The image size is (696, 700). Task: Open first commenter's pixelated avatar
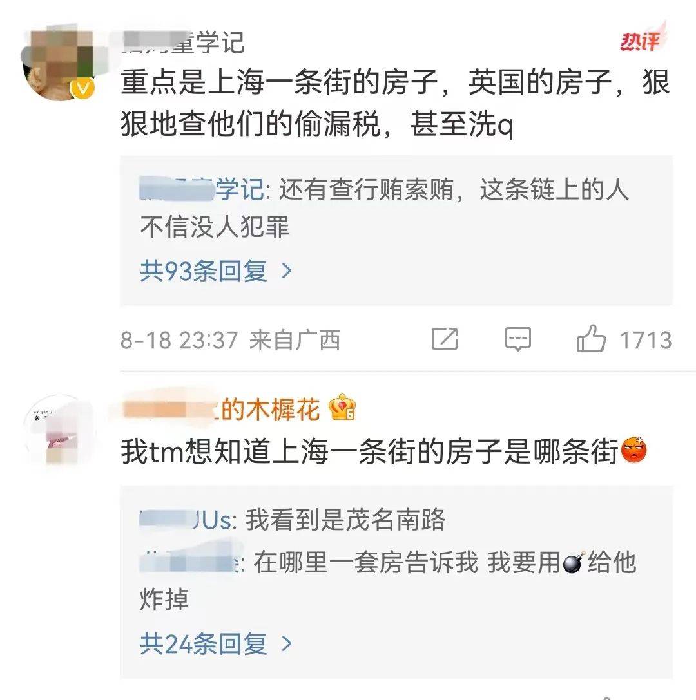coord(59,64)
